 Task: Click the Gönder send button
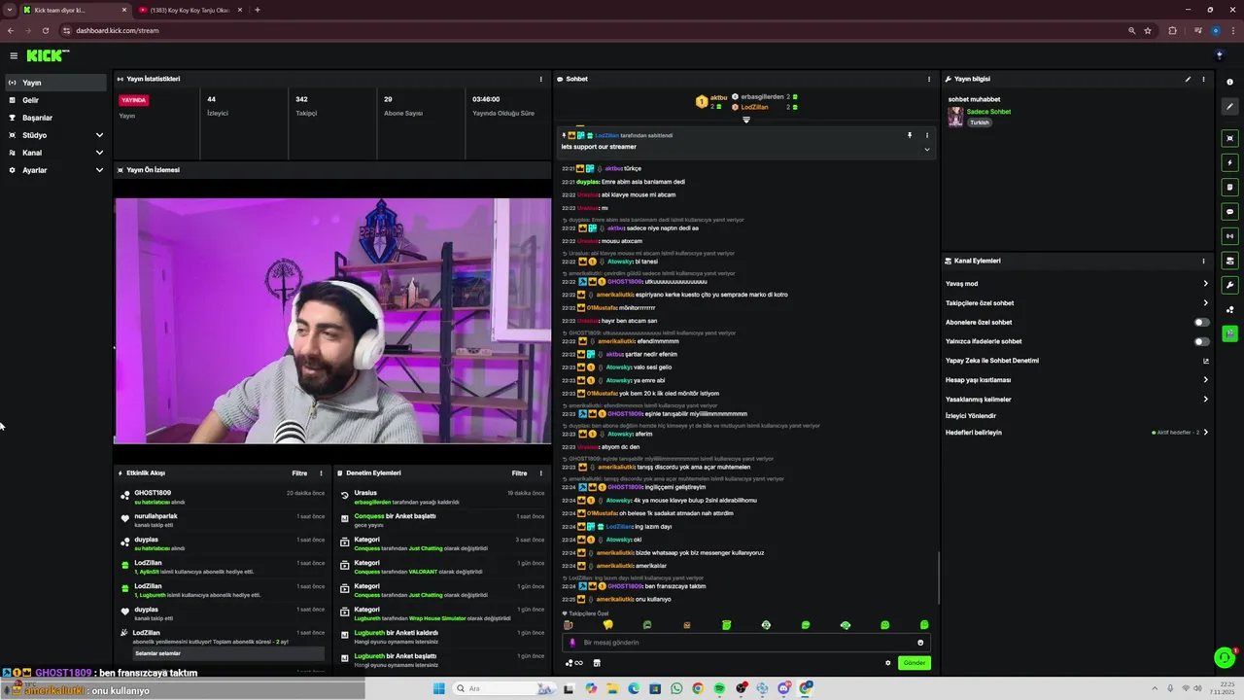pyautogui.click(x=915, y=663)
